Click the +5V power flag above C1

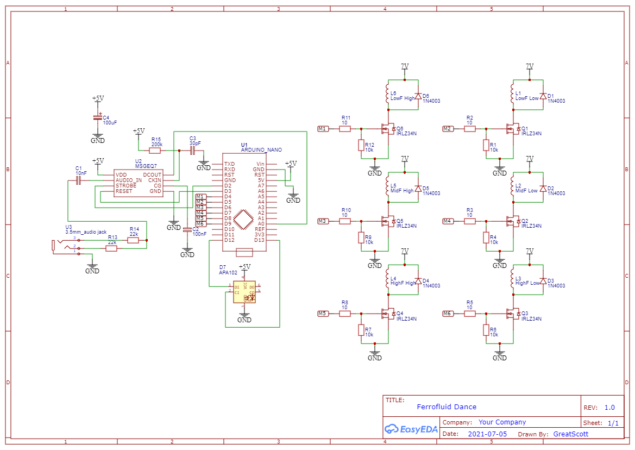(97, 162)
